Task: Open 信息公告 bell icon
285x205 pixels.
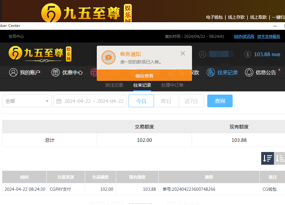Action: point(249,72)
